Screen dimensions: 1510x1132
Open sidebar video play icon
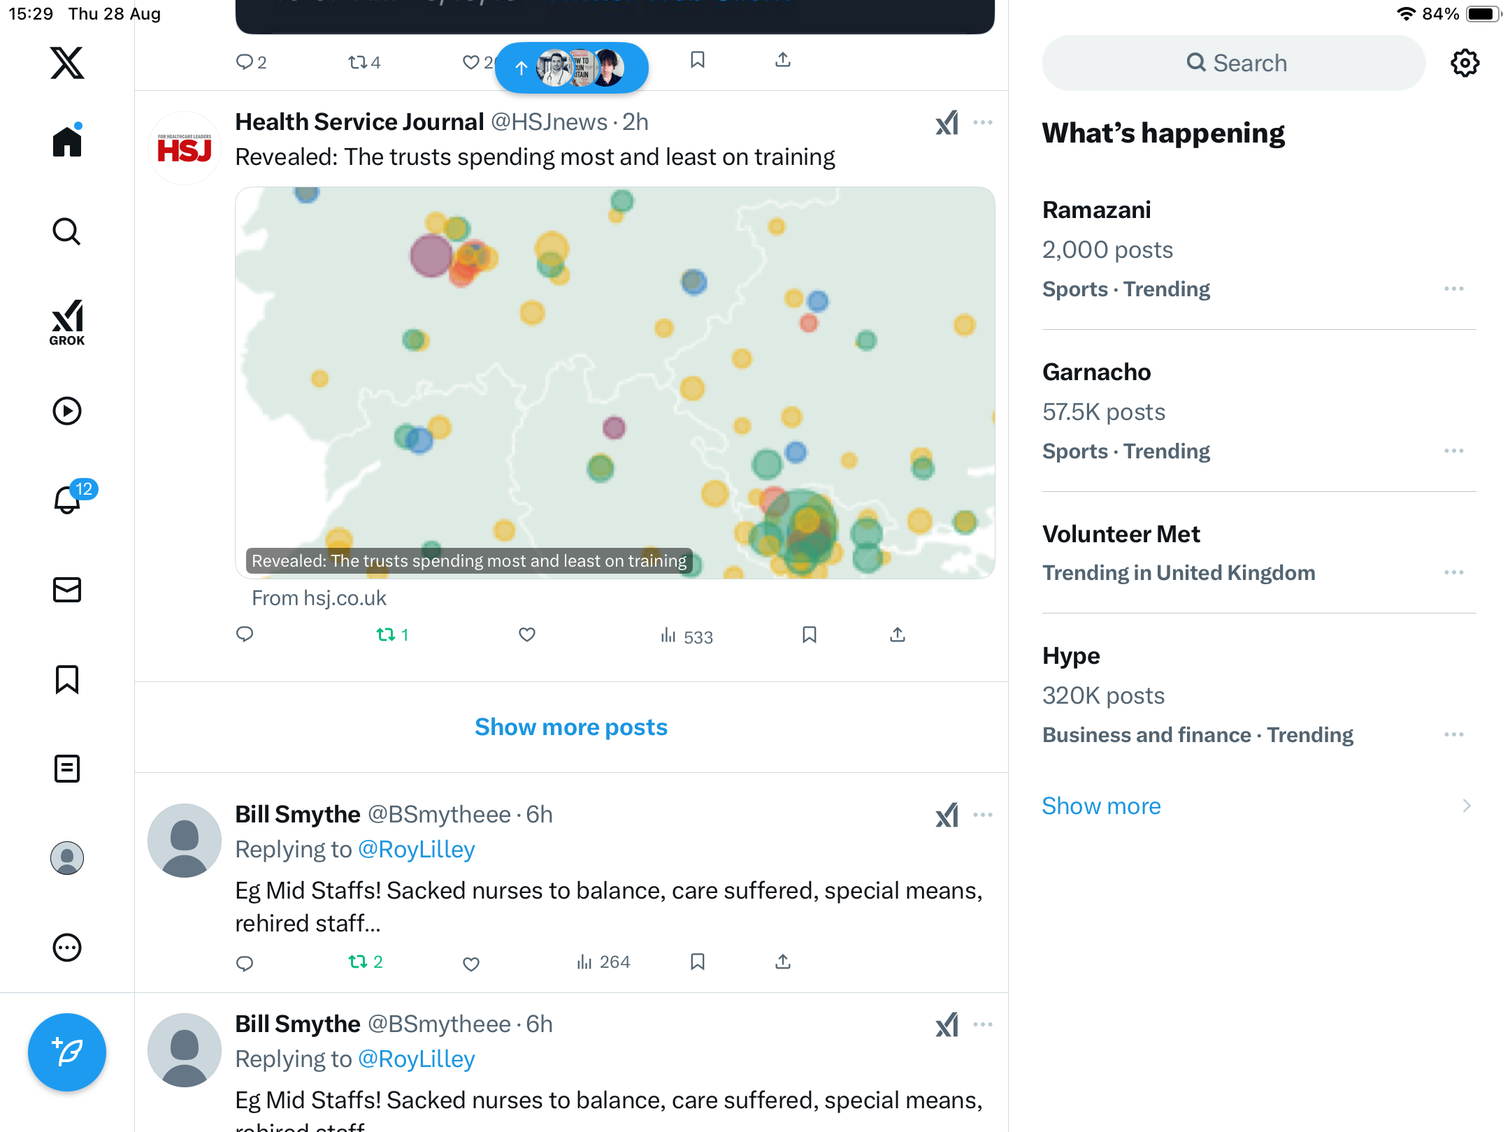[x=67, y=411]
